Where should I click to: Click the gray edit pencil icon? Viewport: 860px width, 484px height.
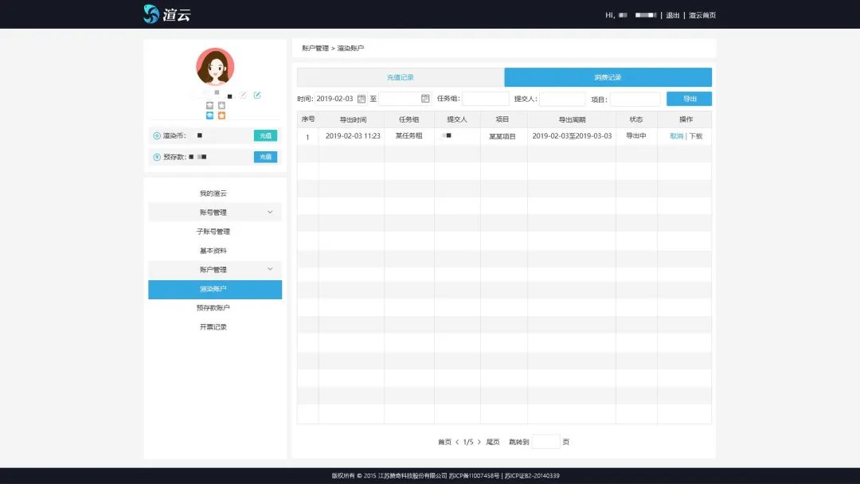[x=244, y=96]
